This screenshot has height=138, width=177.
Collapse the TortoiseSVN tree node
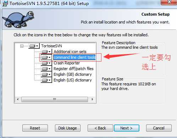[x=22, y=46]
